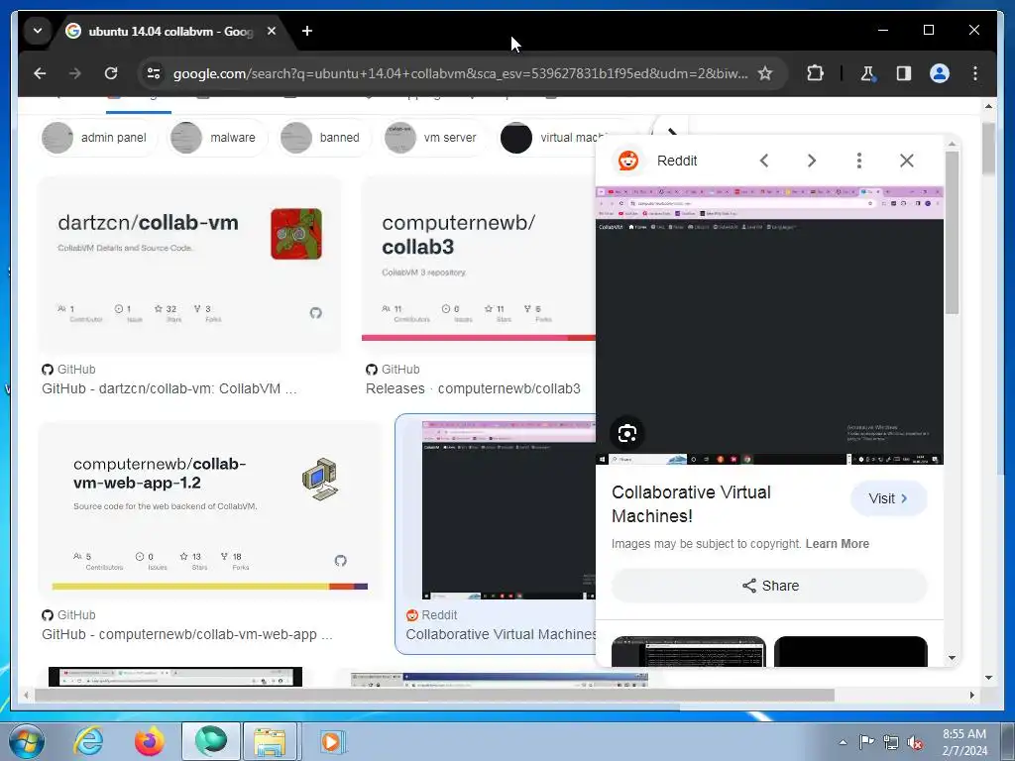The image size is (1015, 761).
Task: Click the Reddit logo in preview panel
Action: [627, 161]
